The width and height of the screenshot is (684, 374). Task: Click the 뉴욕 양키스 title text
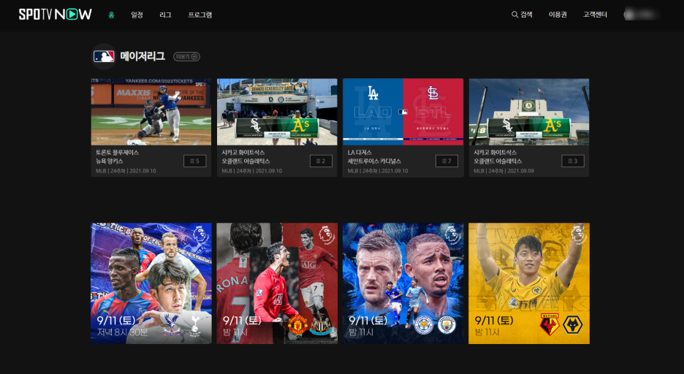[110, 161]
